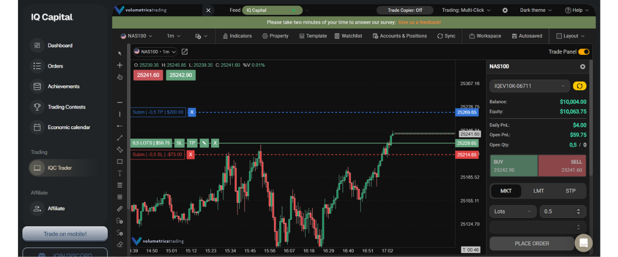Expand the Layout dropdown
This screenshot has height=257, width=618.
tap(570, 36)
